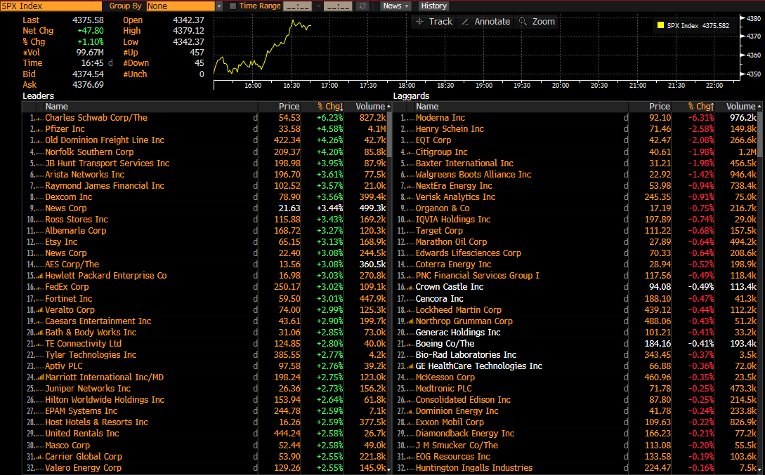Activate the Track crosshair tool on the chart
Screen dimensions: 765x475
pyautogui.click(x=433, y=22)
